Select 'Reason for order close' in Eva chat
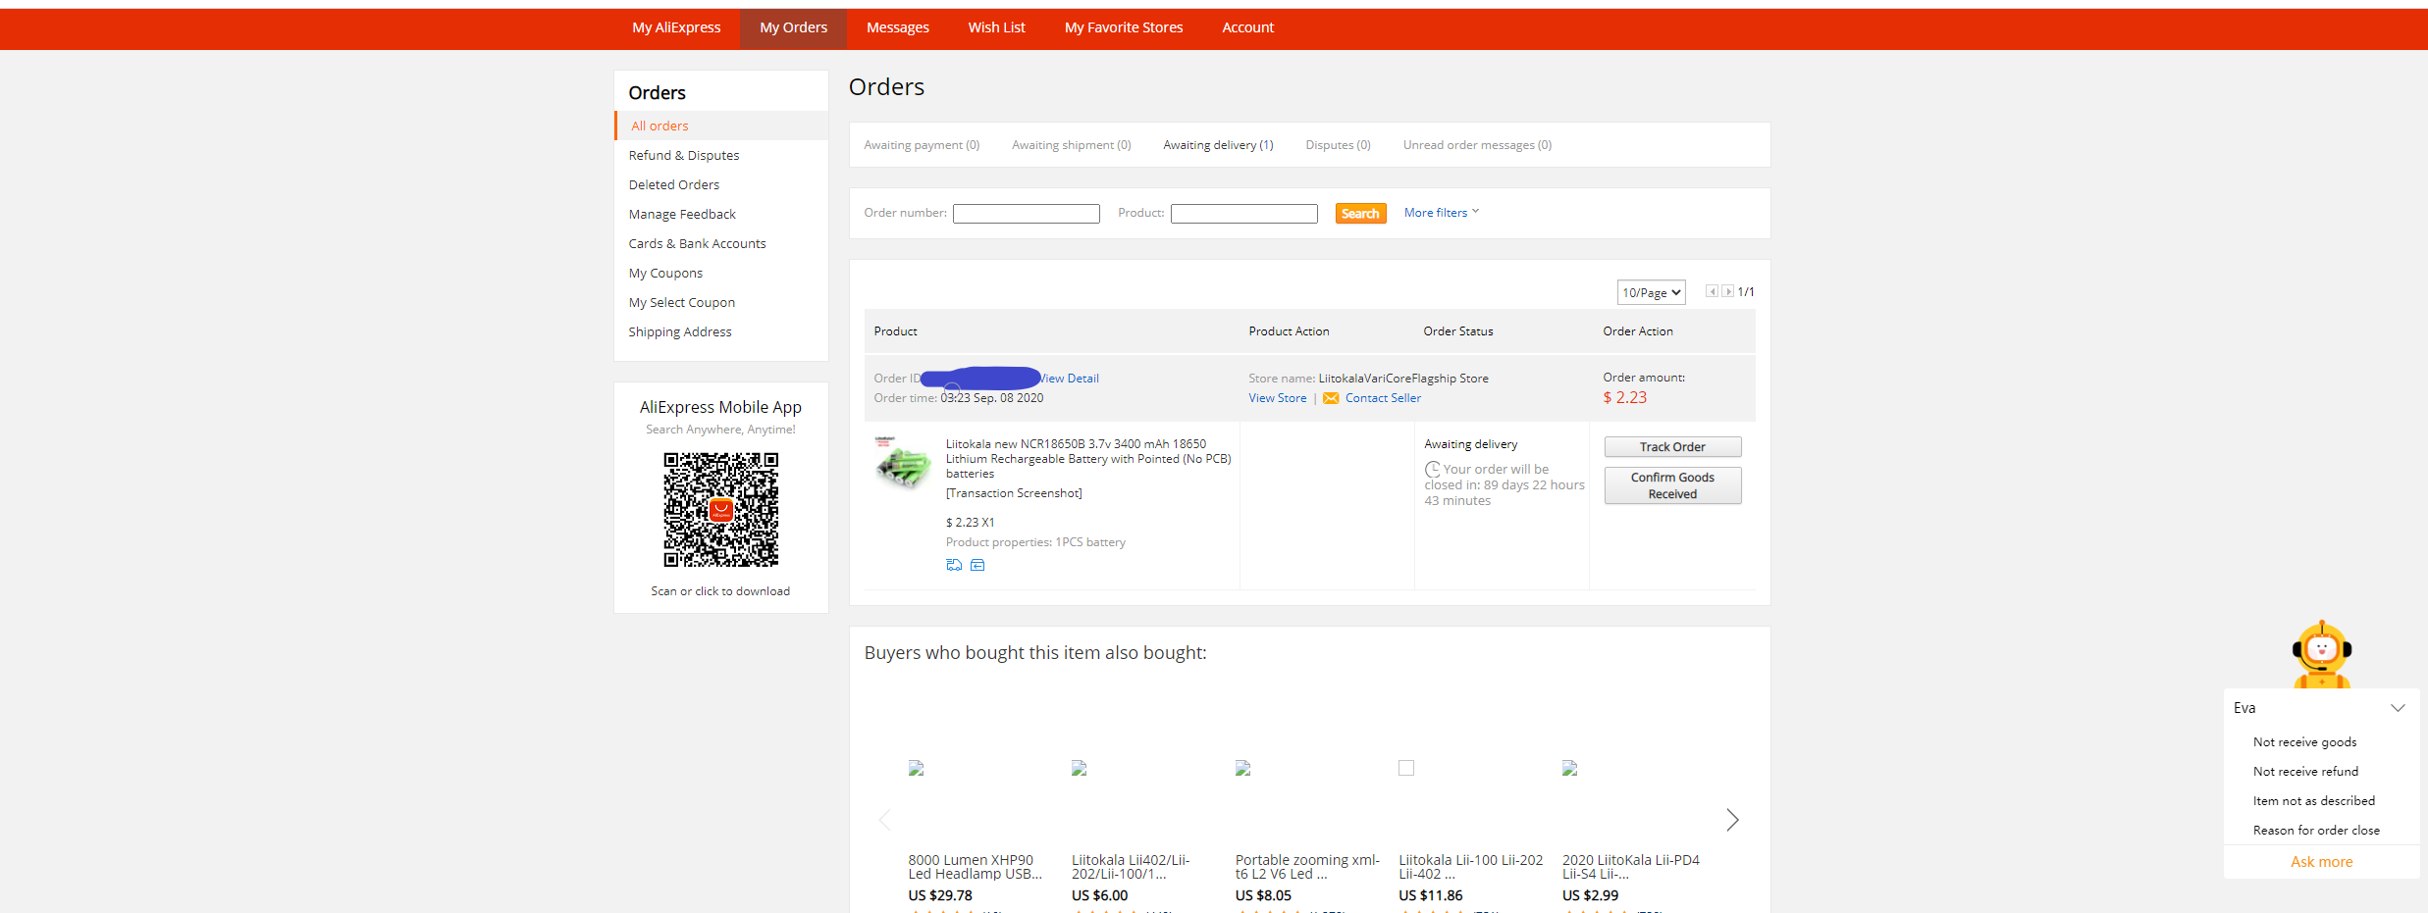The width and height of the screenshot is (2428, 913). coord(2316,831)
